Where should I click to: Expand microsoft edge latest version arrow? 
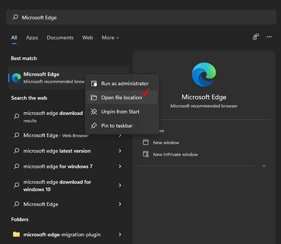pos(120,151)
